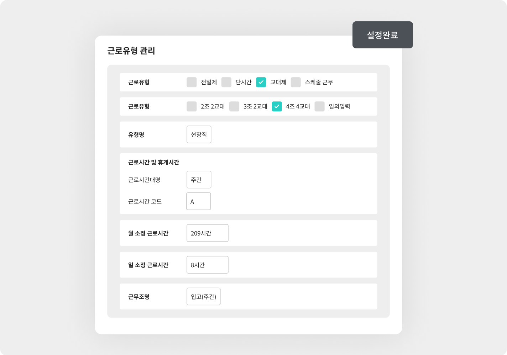Screen dimensions: 507x355
Task: Click the 근무조명 field showing 입고(주간)
Action: pyautogui.click(x=203, y=296)
